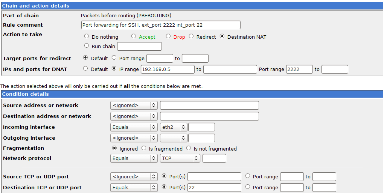Click the Run chain name text field
This screenshot has height=193, width=384.
click(x=139, y=46)
